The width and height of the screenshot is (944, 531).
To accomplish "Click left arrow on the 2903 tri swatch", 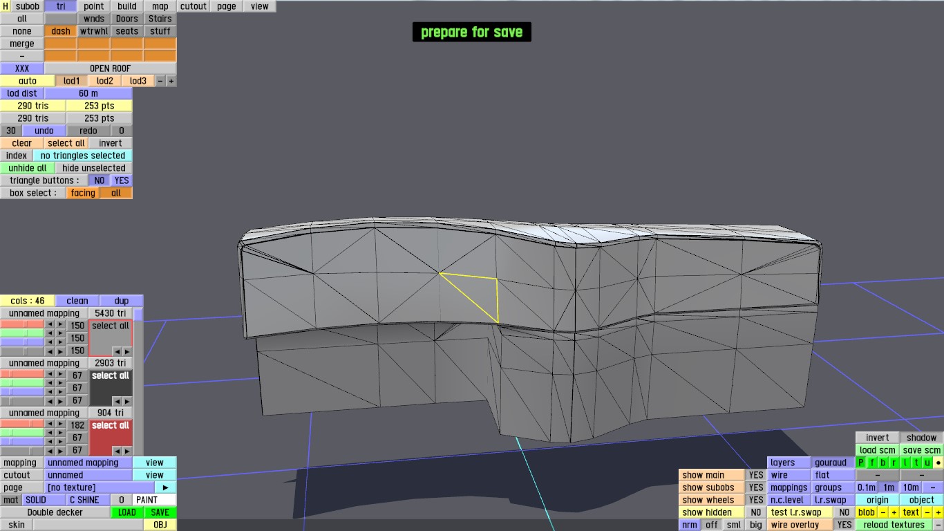I will pyautogui.click(x=117, y=401).
